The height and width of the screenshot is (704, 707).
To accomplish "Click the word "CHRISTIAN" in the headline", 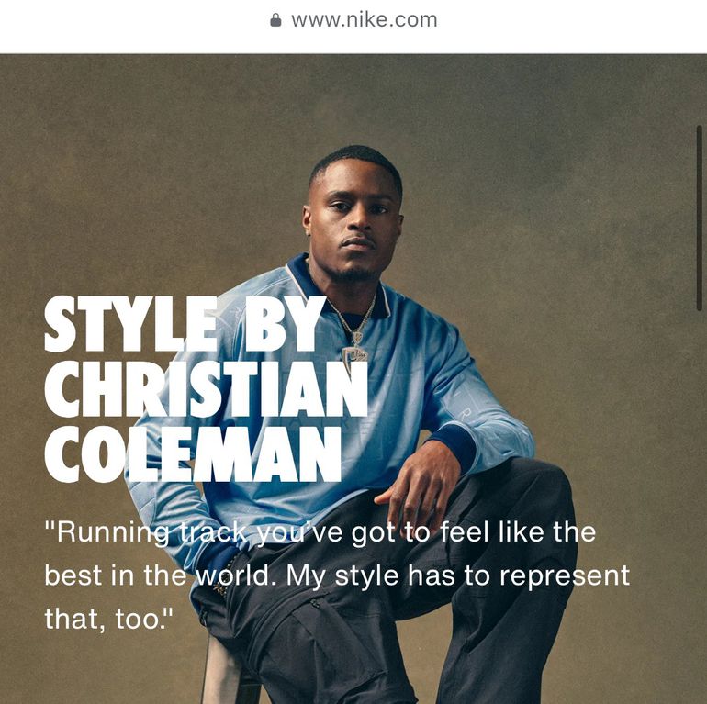I will (206, 389).
